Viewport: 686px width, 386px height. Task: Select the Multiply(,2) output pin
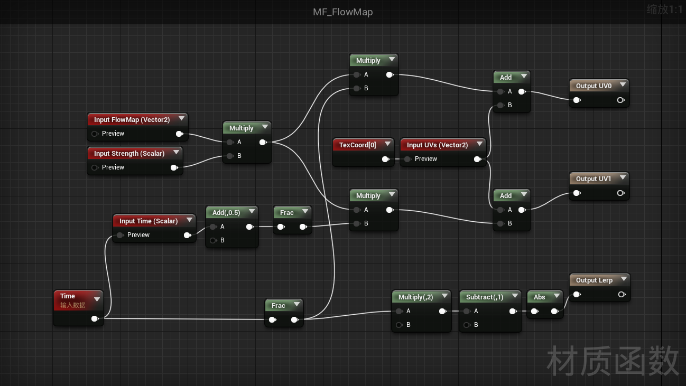coord(443,311)
